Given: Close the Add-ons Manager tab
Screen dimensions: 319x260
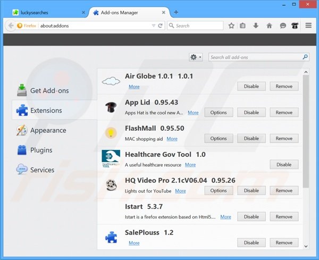Looking at the screenshot, I should 164,12.
